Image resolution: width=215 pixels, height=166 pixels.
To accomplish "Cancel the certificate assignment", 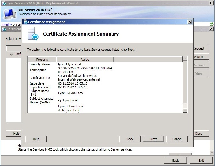I will tap(177, 139).
